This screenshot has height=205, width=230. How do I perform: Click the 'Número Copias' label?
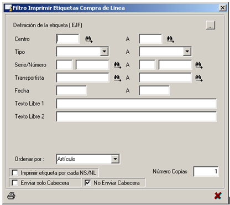pos(170,172)
